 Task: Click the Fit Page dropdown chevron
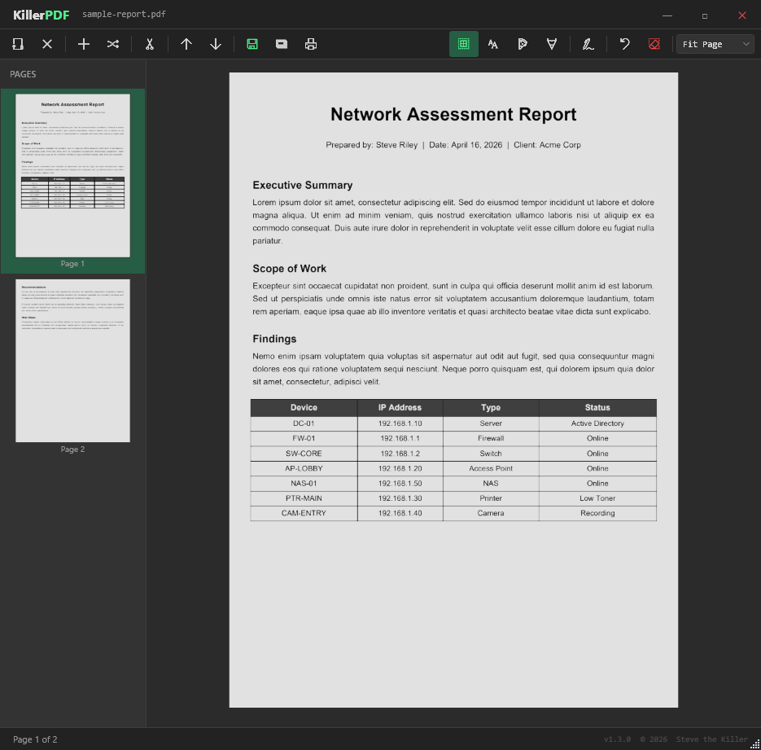(x=746, y=44)
